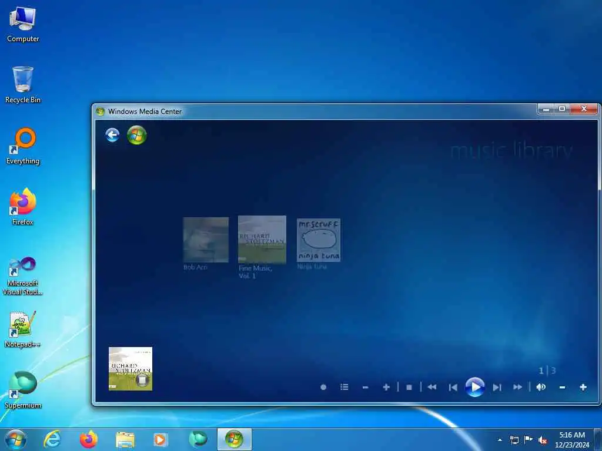Launch Firefox from the taskbar
The height and width of the screenshot is (451, 602).
[88, 439]
